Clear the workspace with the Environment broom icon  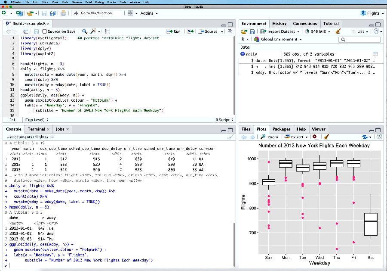[x=338, y=31]
